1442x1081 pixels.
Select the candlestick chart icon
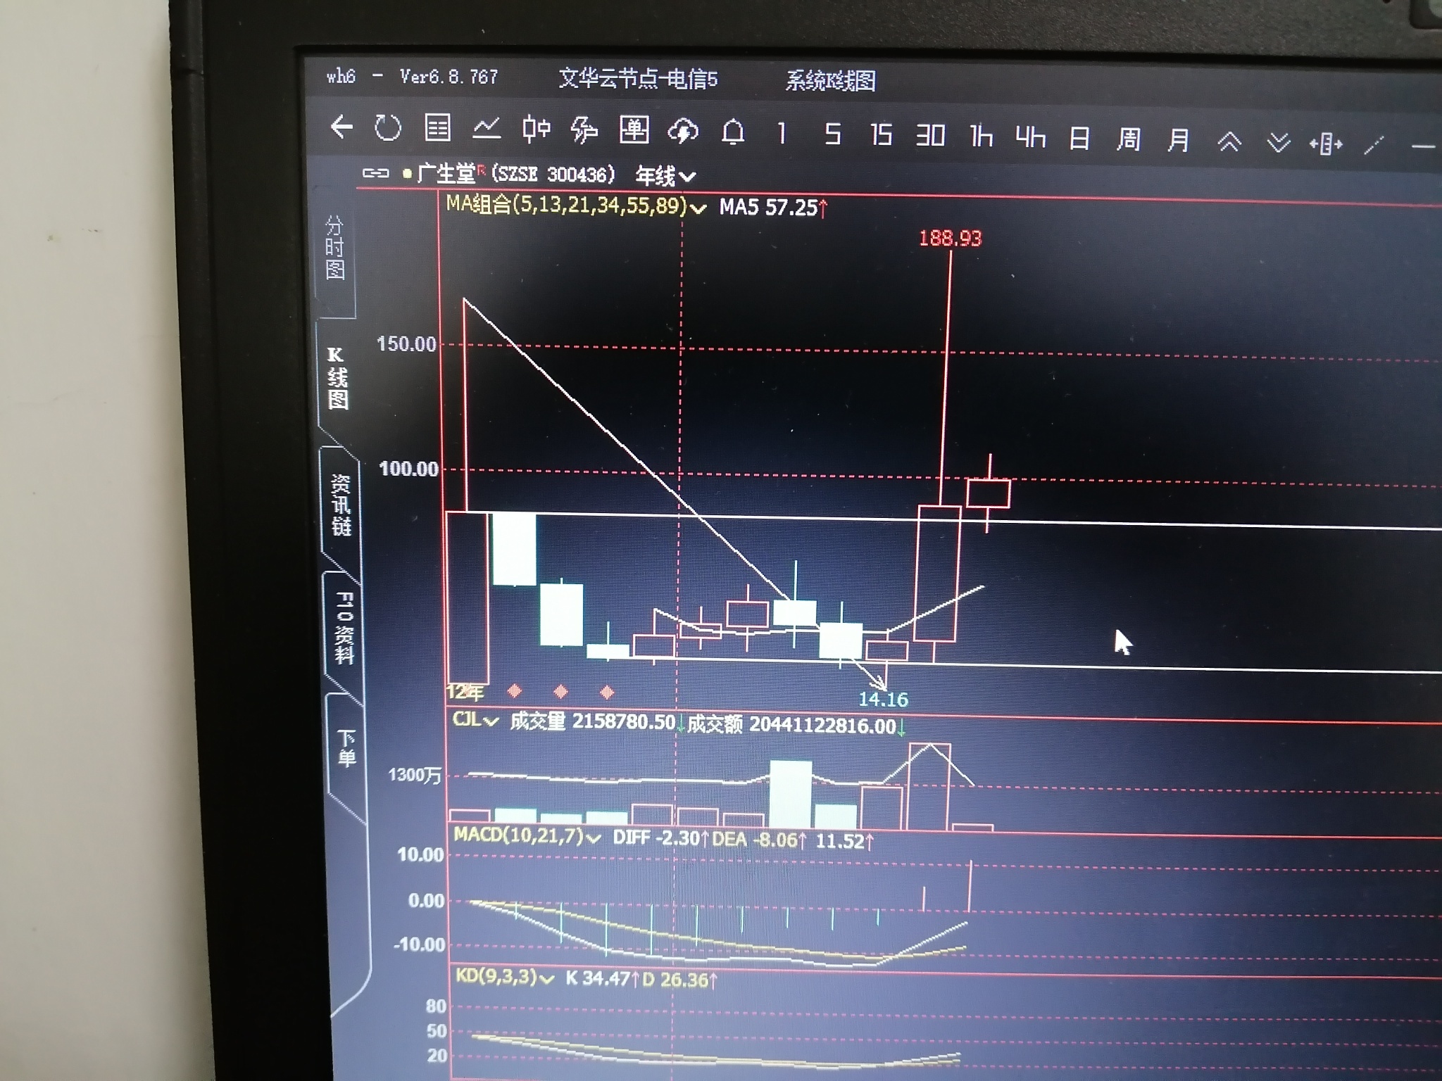tap(536, 129)
